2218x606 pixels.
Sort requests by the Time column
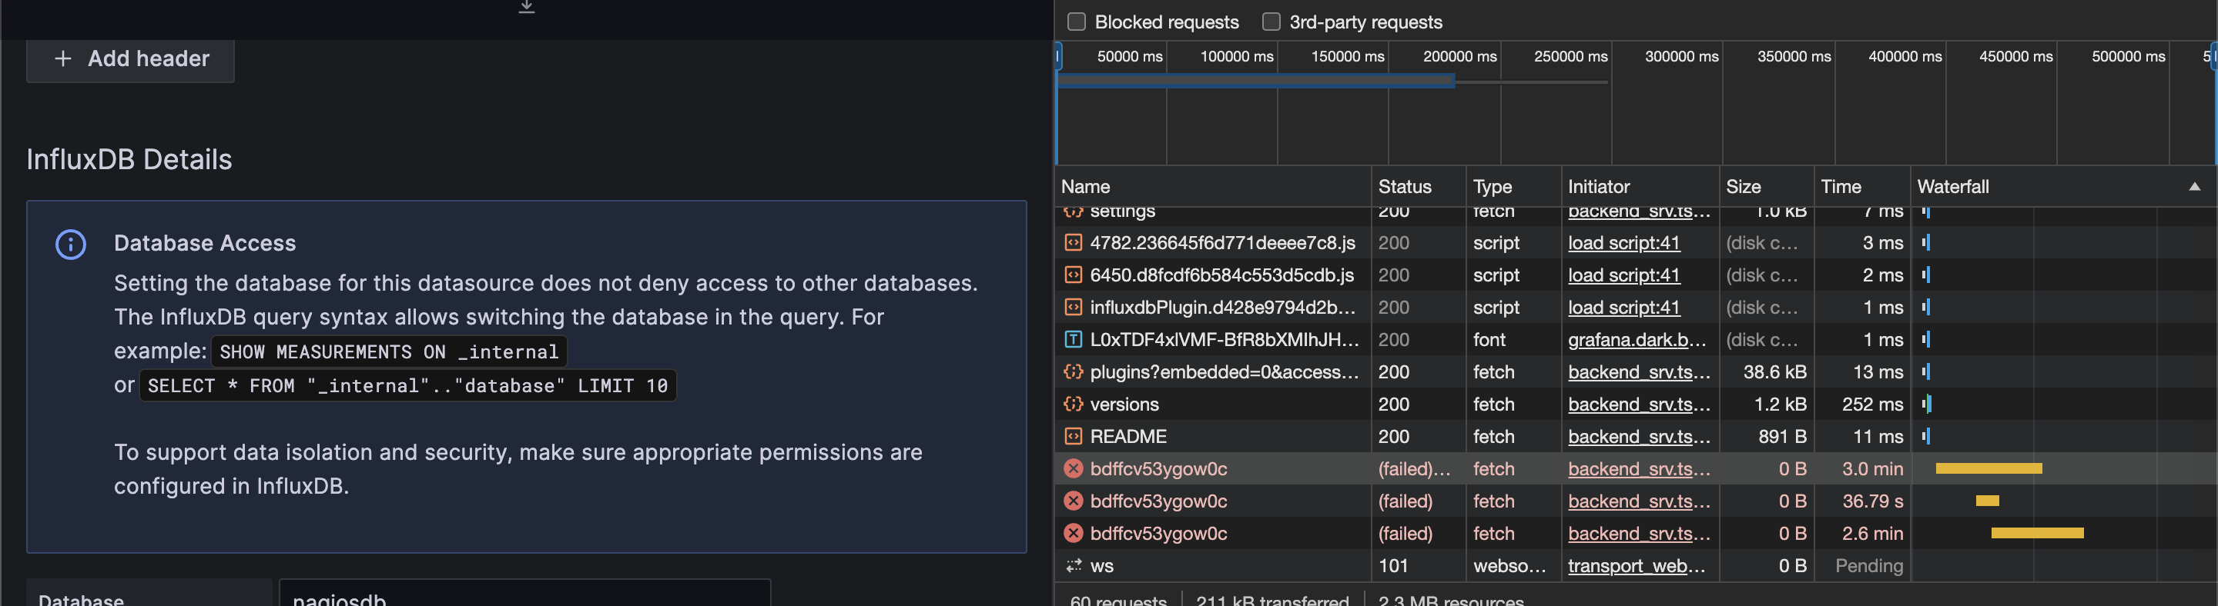tap(1841, 187)
